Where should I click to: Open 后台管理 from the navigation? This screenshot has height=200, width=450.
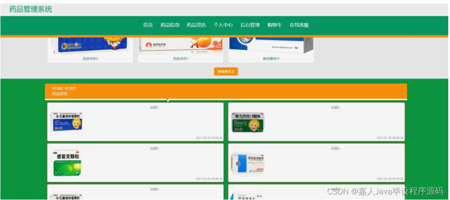click(250, 25)
